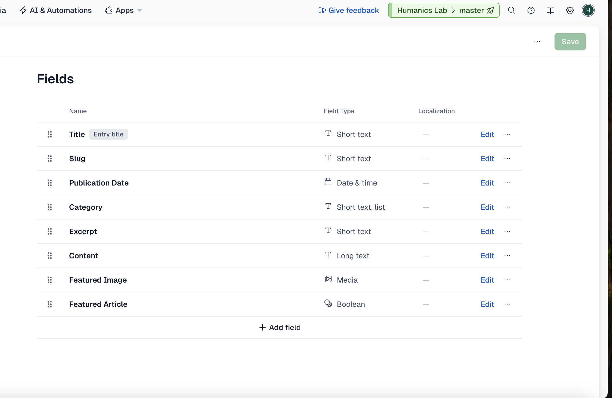Expand the Apps dropdown menu
612x398 pixels.
click(124, 10)
